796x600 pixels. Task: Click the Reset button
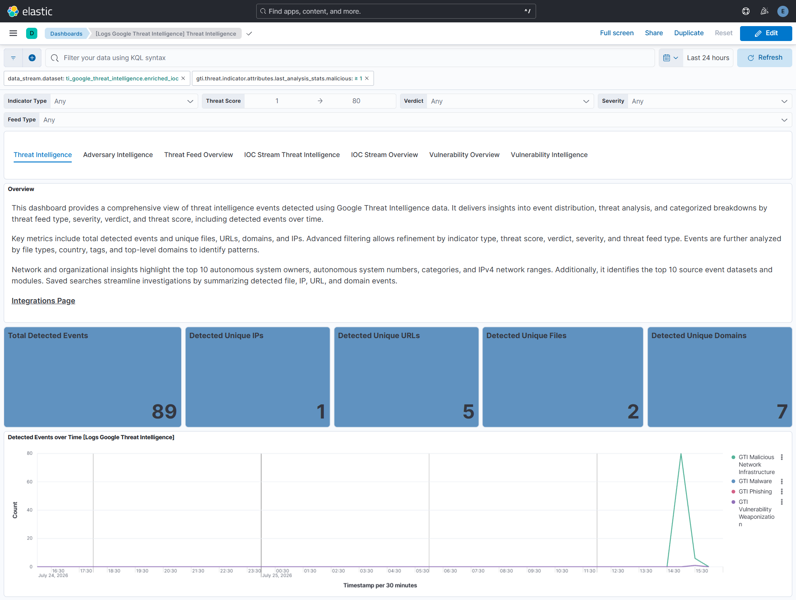723,33
